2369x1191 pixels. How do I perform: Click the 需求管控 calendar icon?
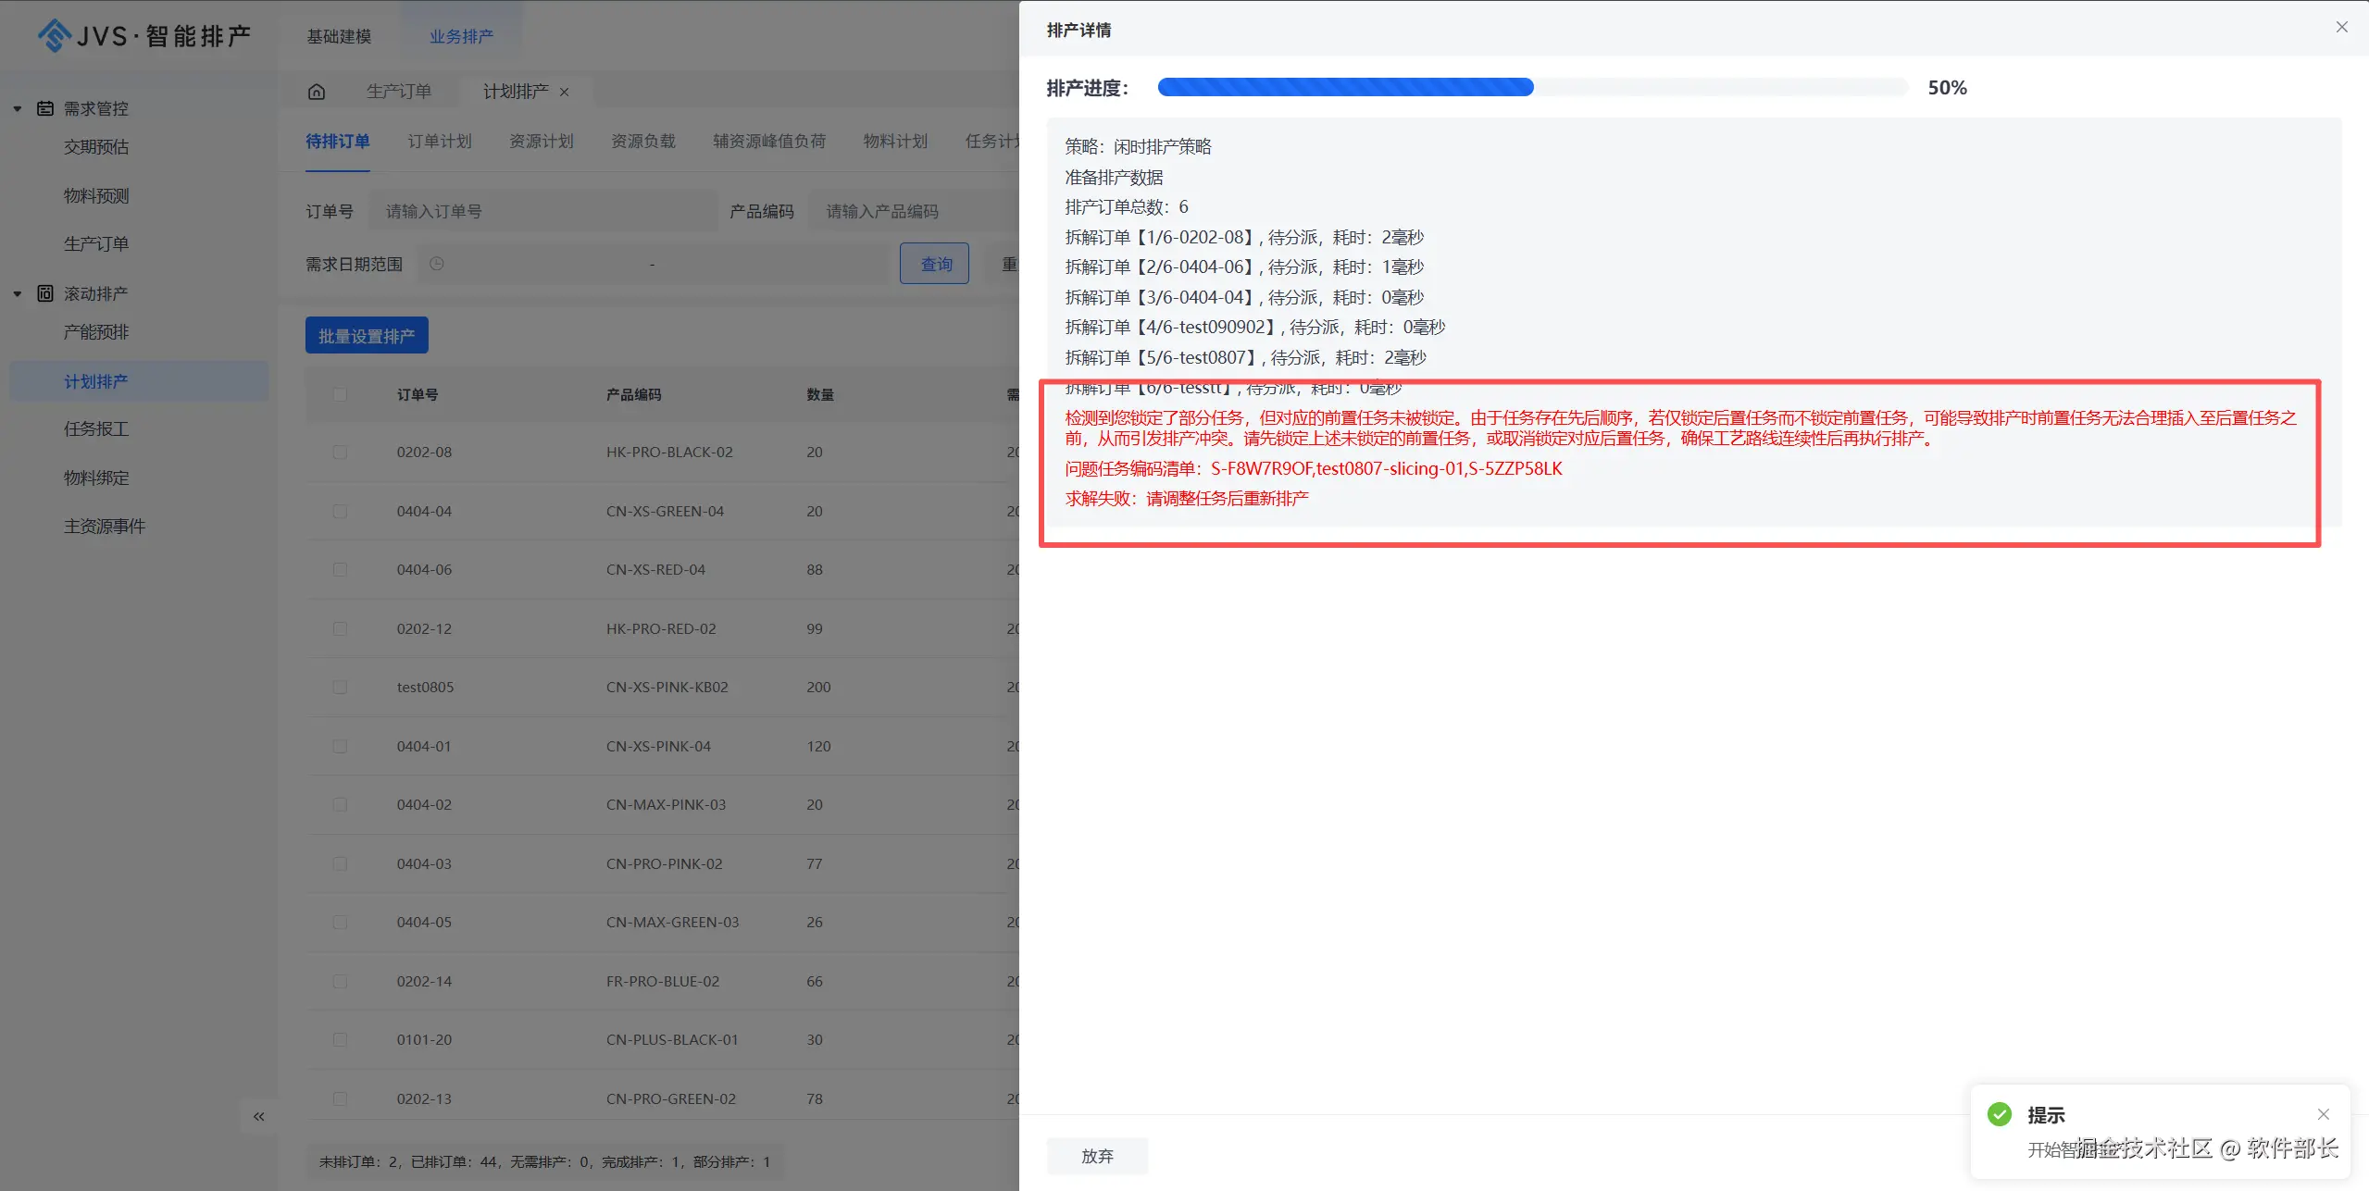(x=44, y=108)
